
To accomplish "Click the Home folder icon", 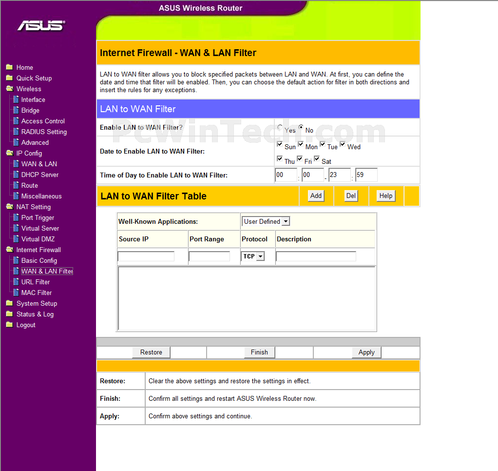I will pyautogui.click(x=10, y=67).
